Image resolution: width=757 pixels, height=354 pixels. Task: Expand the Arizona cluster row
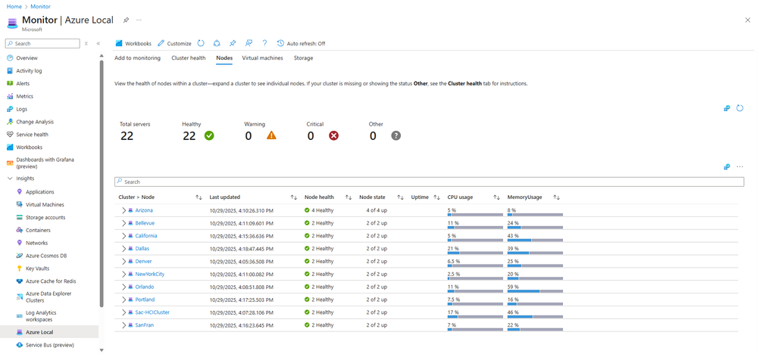point(124,210)
